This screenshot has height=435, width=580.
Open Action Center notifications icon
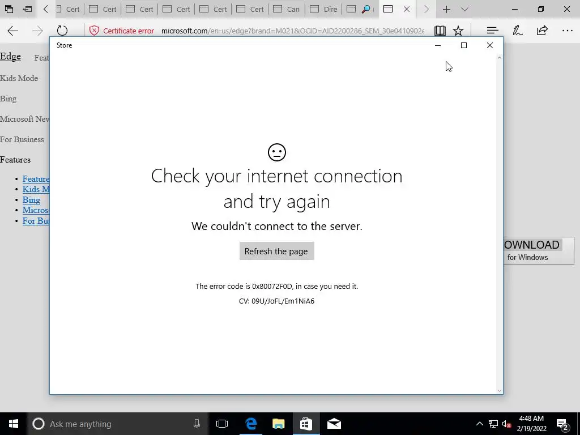click(x=562, y=424)
